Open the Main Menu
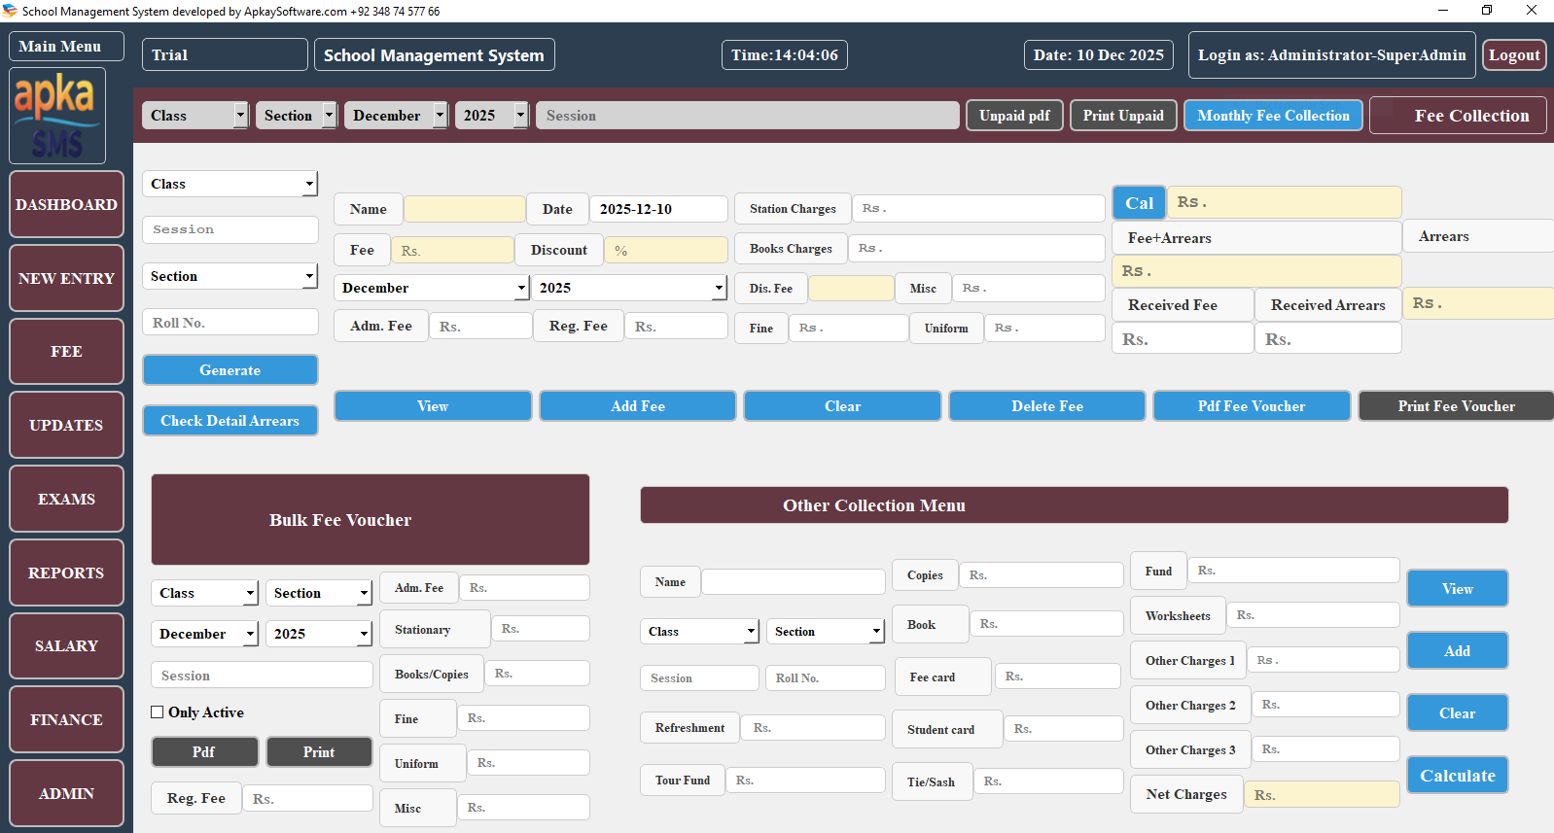The image size is (1554, 833). [66, 46]
